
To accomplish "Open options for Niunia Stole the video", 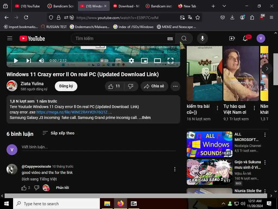I will [265, 191].
